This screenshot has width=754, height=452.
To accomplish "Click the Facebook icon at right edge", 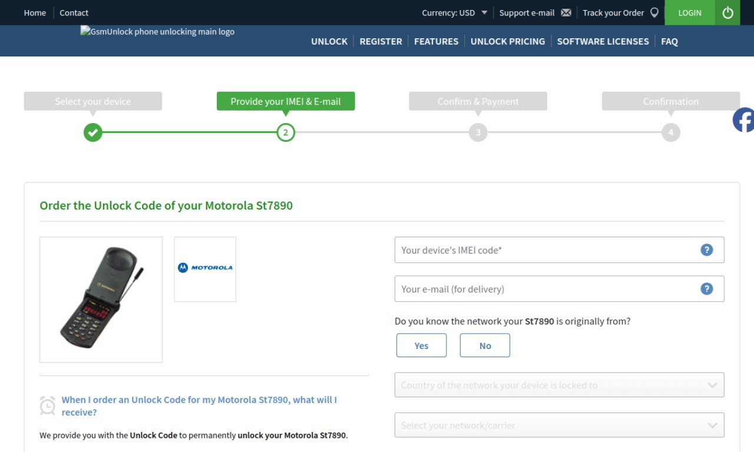I will point(743,120).
